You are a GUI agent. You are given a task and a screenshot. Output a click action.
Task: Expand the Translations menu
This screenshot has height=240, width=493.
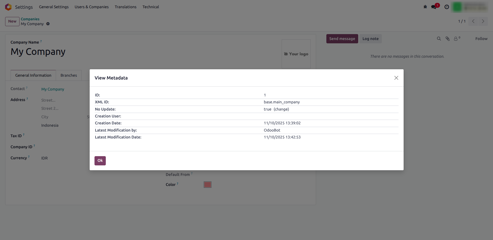[126, 7]
